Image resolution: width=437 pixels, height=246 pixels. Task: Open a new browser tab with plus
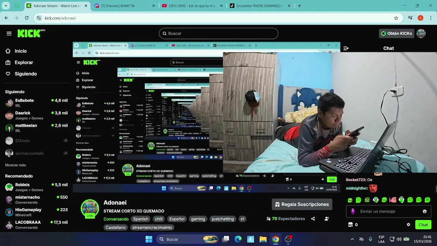click(299, 6)
